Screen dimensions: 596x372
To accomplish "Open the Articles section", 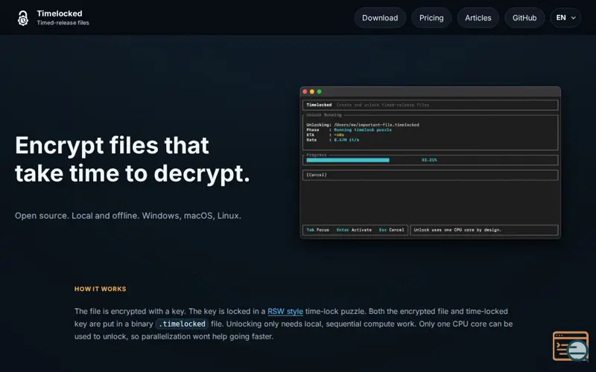I will click(x=478, y=18).
